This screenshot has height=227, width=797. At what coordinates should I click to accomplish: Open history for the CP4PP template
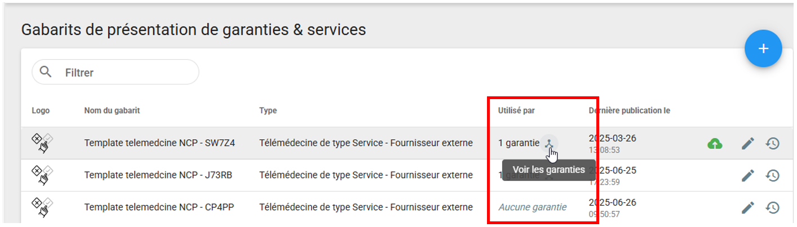[x=772, y=208]
